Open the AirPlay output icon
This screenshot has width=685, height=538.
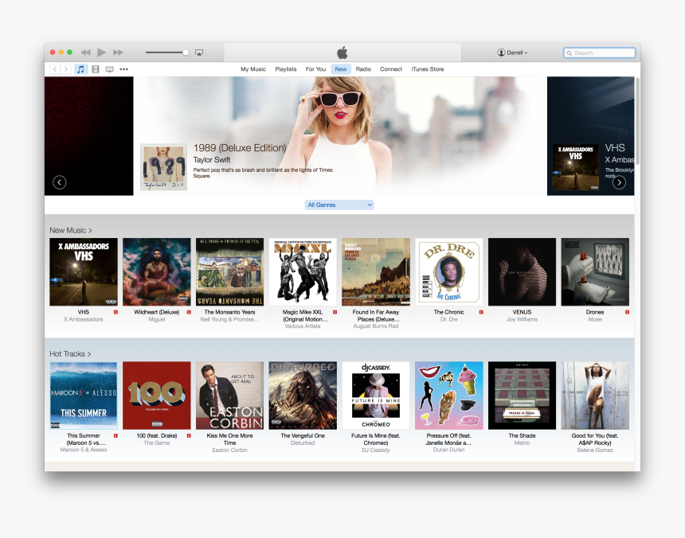pos(199,53)
